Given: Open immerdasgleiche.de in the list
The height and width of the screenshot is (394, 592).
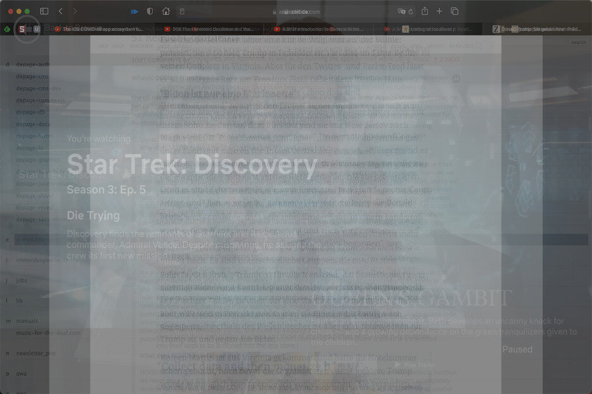Looking at the screenshot, I should pyautogui.click(x=42, y=260).
